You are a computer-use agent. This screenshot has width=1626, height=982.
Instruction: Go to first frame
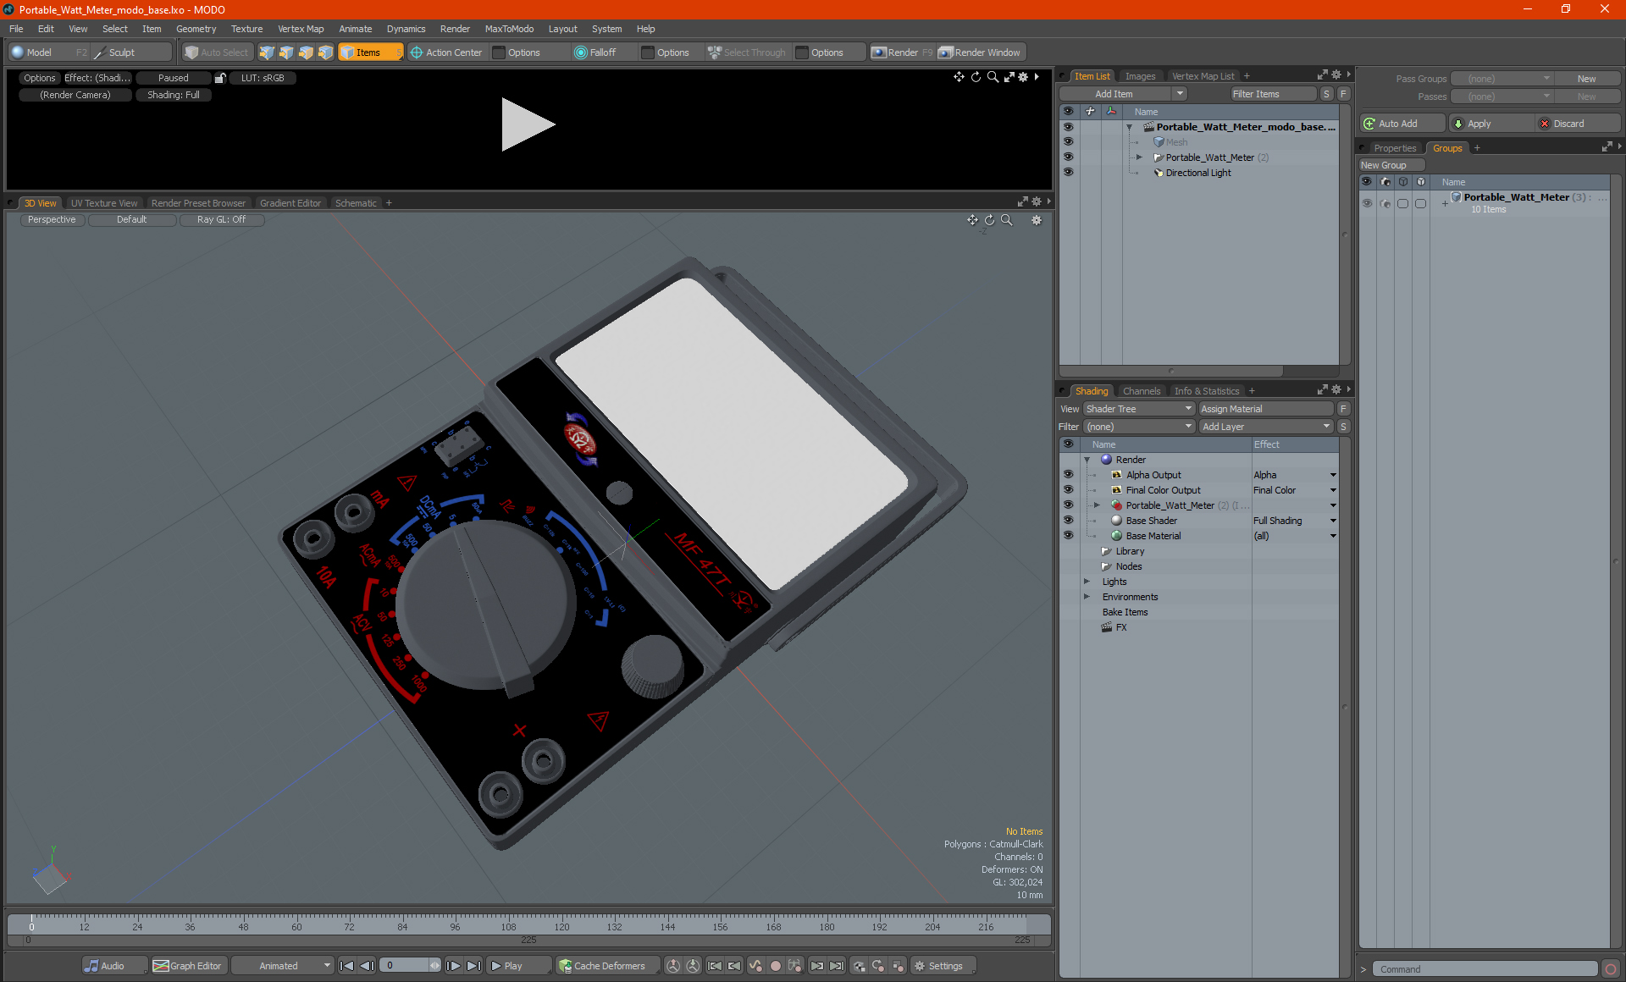pyautogui.click(x=346, y=966)
